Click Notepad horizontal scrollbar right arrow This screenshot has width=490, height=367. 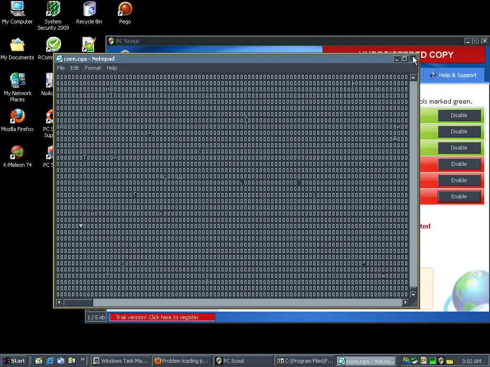click(405, 302)
